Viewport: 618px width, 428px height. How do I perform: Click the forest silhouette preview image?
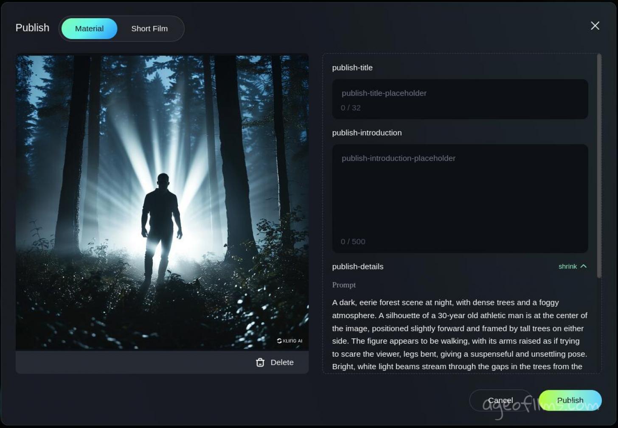click(162, 202)
